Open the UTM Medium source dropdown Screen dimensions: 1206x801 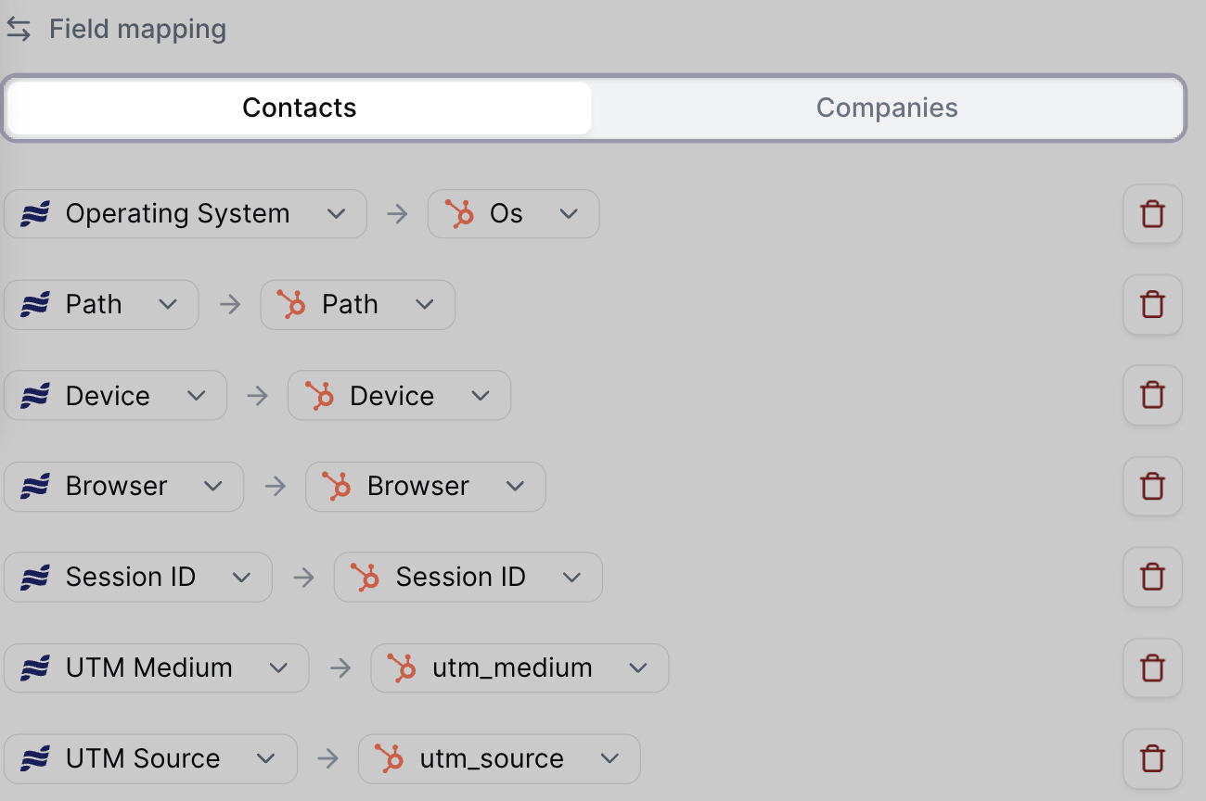(x=156, y=667)
